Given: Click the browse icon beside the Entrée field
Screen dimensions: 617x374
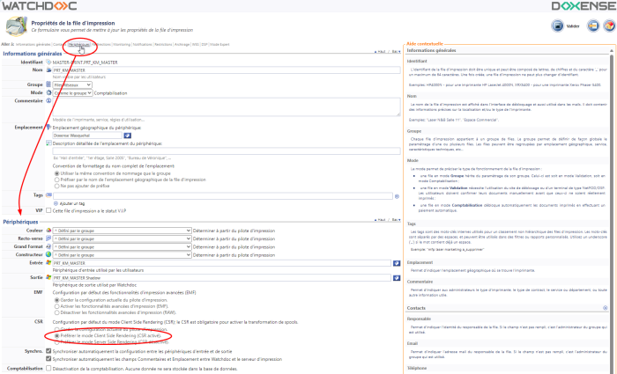Looking at the screenshot, I should (396, 262).
